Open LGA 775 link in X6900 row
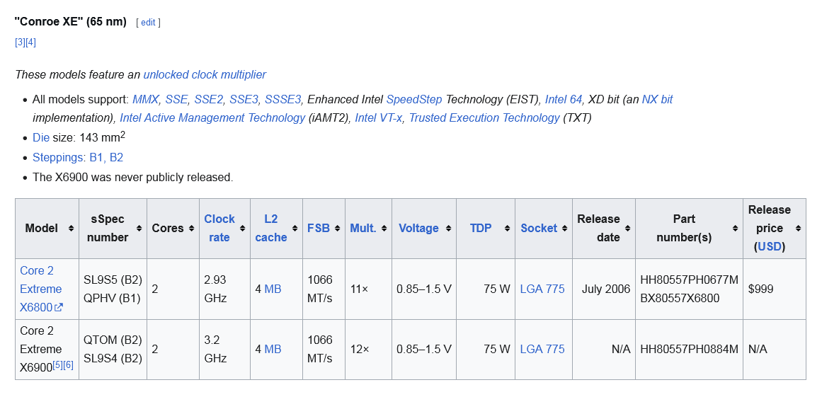822x397 pixels. [x=542, y=350]
